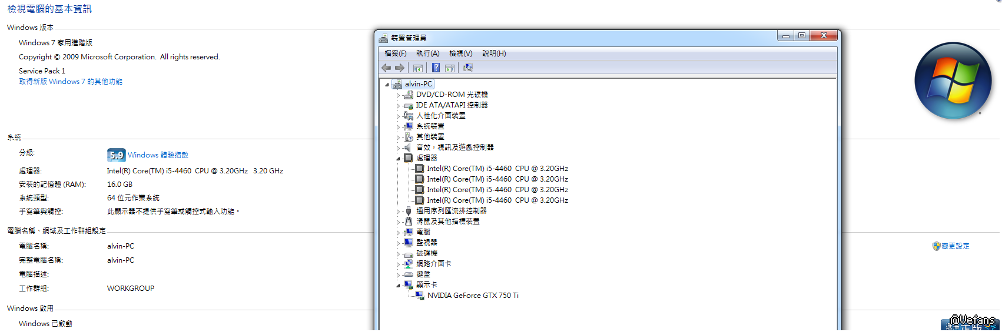Minimize the 裝置管理員 window

(785, 36)
